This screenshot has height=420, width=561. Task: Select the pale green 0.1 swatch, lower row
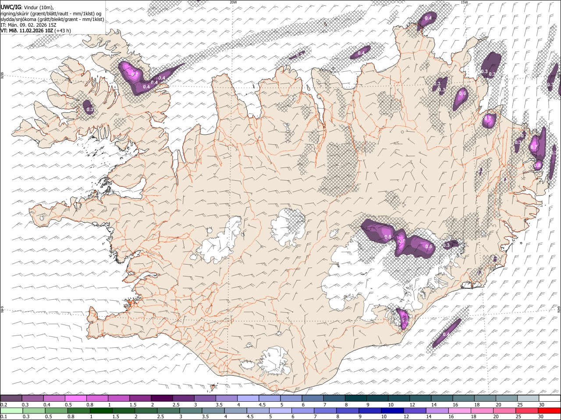11,410
